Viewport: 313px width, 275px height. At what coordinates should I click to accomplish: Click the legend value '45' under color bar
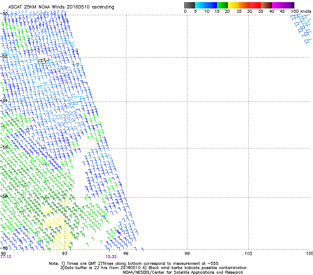click(x=282, y=11)
